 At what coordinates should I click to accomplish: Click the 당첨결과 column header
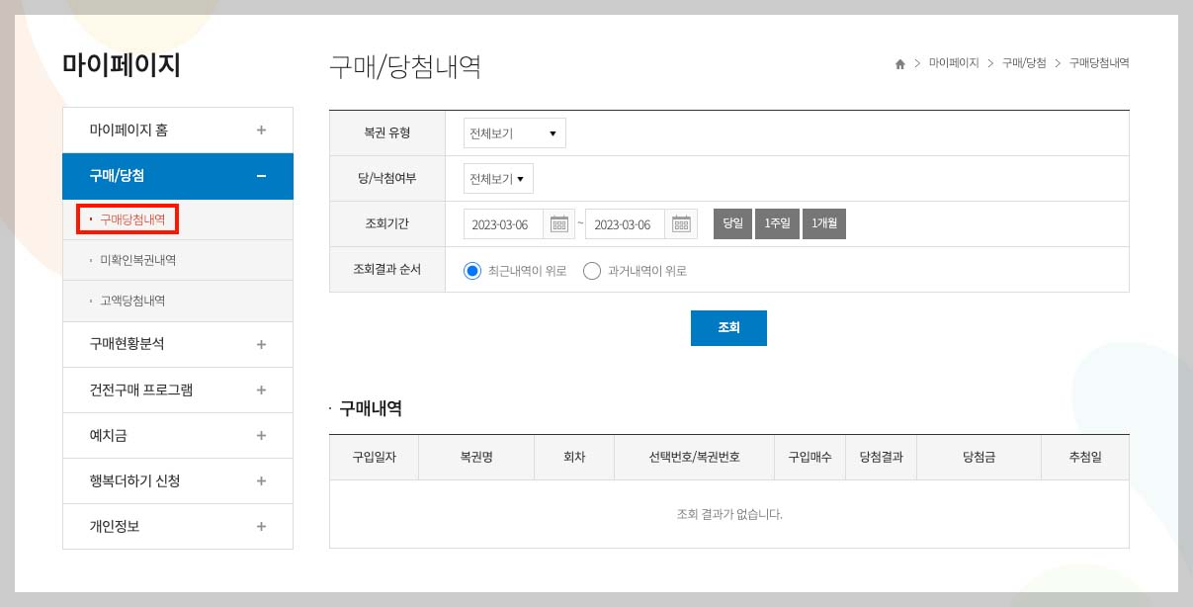click(882, 458)
